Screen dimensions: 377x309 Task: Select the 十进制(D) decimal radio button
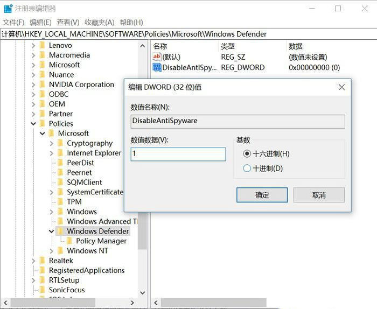coord(247,168)
